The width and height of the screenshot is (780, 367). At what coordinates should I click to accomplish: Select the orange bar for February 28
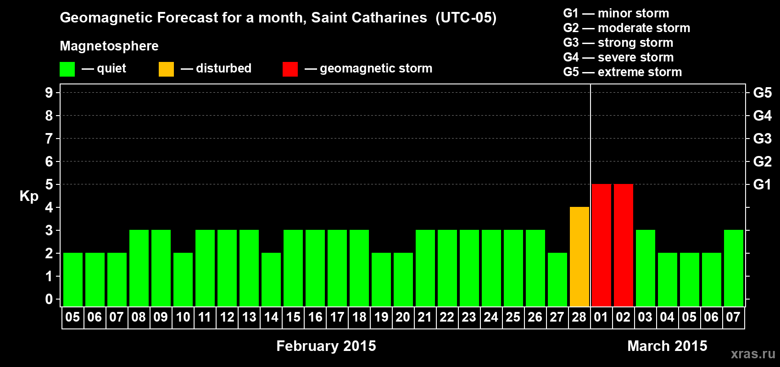[x=579, y=257]
